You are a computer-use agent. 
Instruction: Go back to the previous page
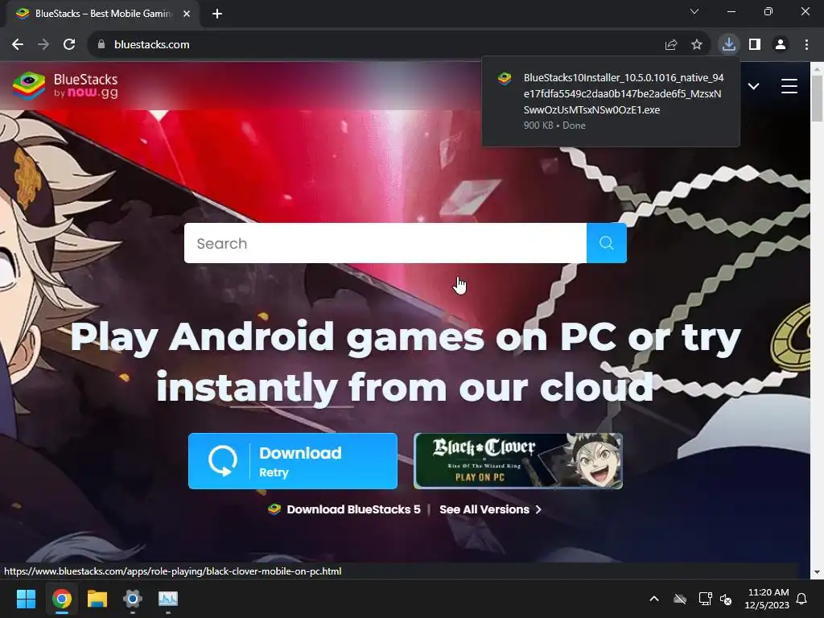point(18,45)
